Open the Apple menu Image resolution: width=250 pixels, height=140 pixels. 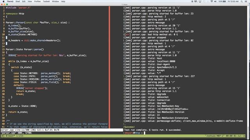coord(4,2)
